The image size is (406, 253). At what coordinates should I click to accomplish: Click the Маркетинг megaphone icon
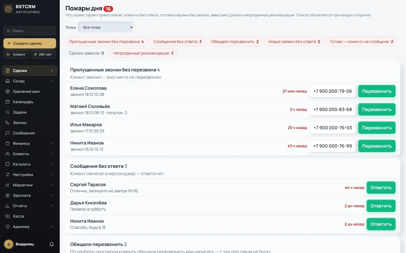coord(8,185)
